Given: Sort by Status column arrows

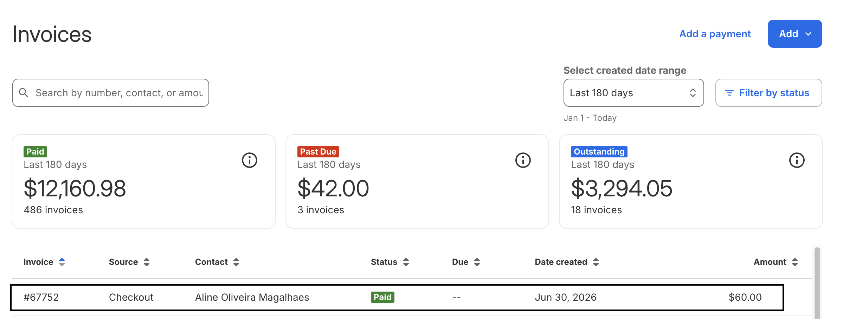Looking at the screenshot, I should pos(406,262).
